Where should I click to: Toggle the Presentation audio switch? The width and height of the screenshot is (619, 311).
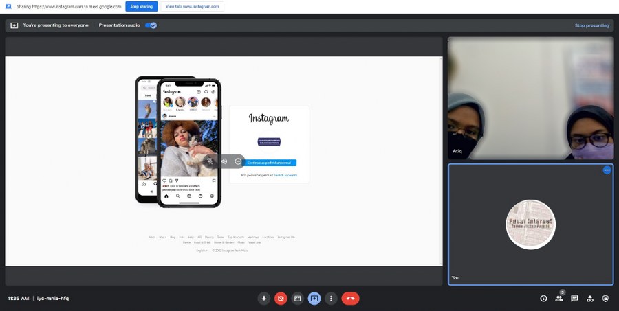tap(151, 25)
